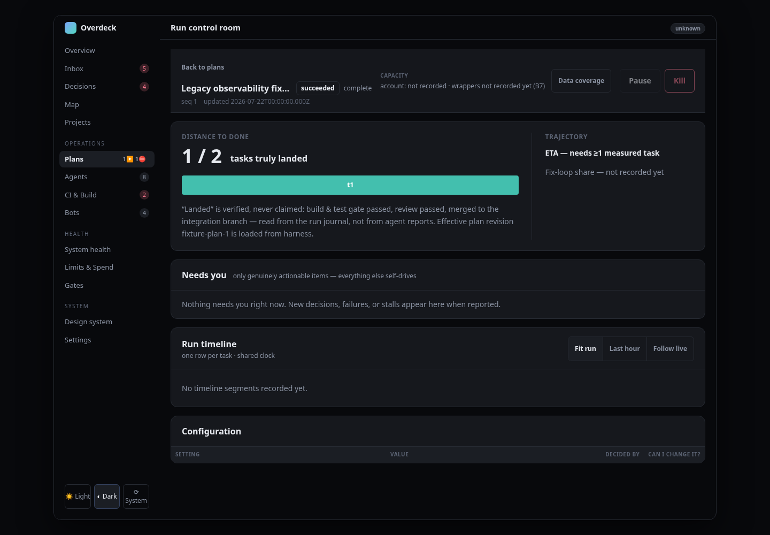Open Settings in the sidebar
770x535 pixels.
pyautogui.click(x=107, y=340)
